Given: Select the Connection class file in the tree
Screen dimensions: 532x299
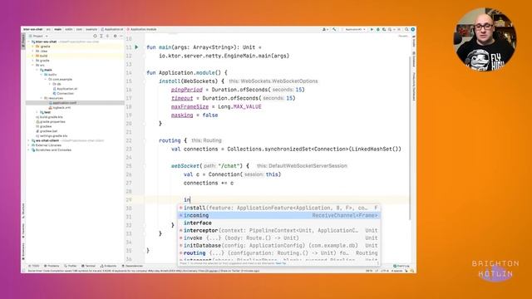Looking at the screenshot, I should 63,94.
